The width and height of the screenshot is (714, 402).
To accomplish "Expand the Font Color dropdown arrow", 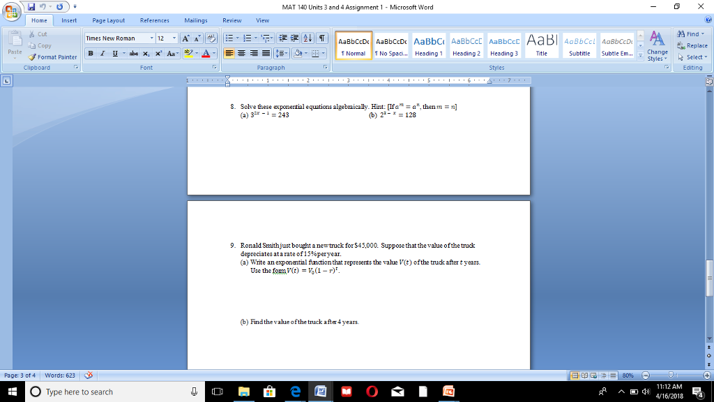I will click(x=214, y=53).
